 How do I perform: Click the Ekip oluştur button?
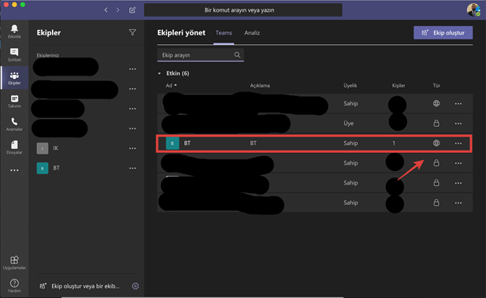443,32
